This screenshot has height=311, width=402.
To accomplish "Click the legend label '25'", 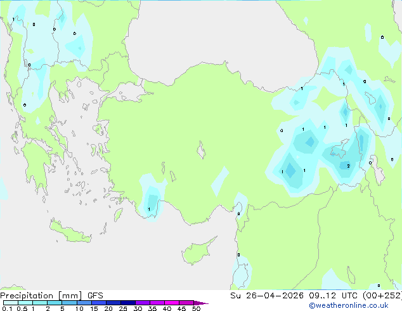I will pyautogui.click(x=123, y=308).
